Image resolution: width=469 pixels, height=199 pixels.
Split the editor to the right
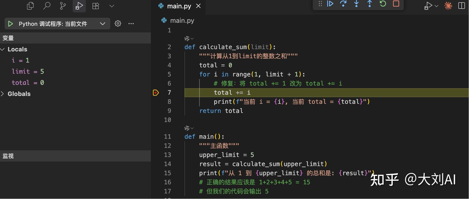[462, 6]
